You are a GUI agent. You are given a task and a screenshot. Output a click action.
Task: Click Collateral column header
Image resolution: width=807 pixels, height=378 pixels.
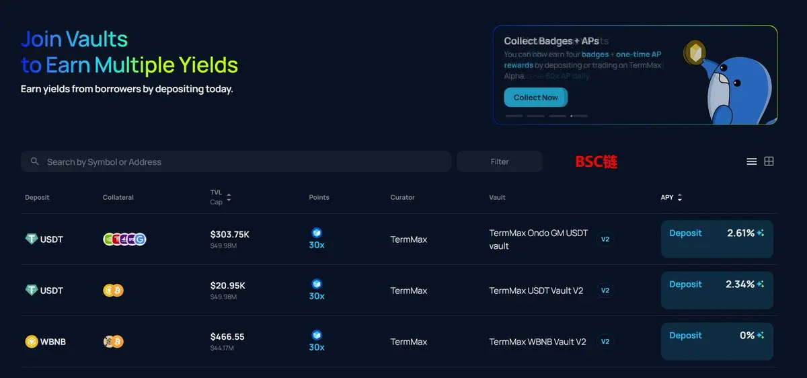[x=118, y=197]
